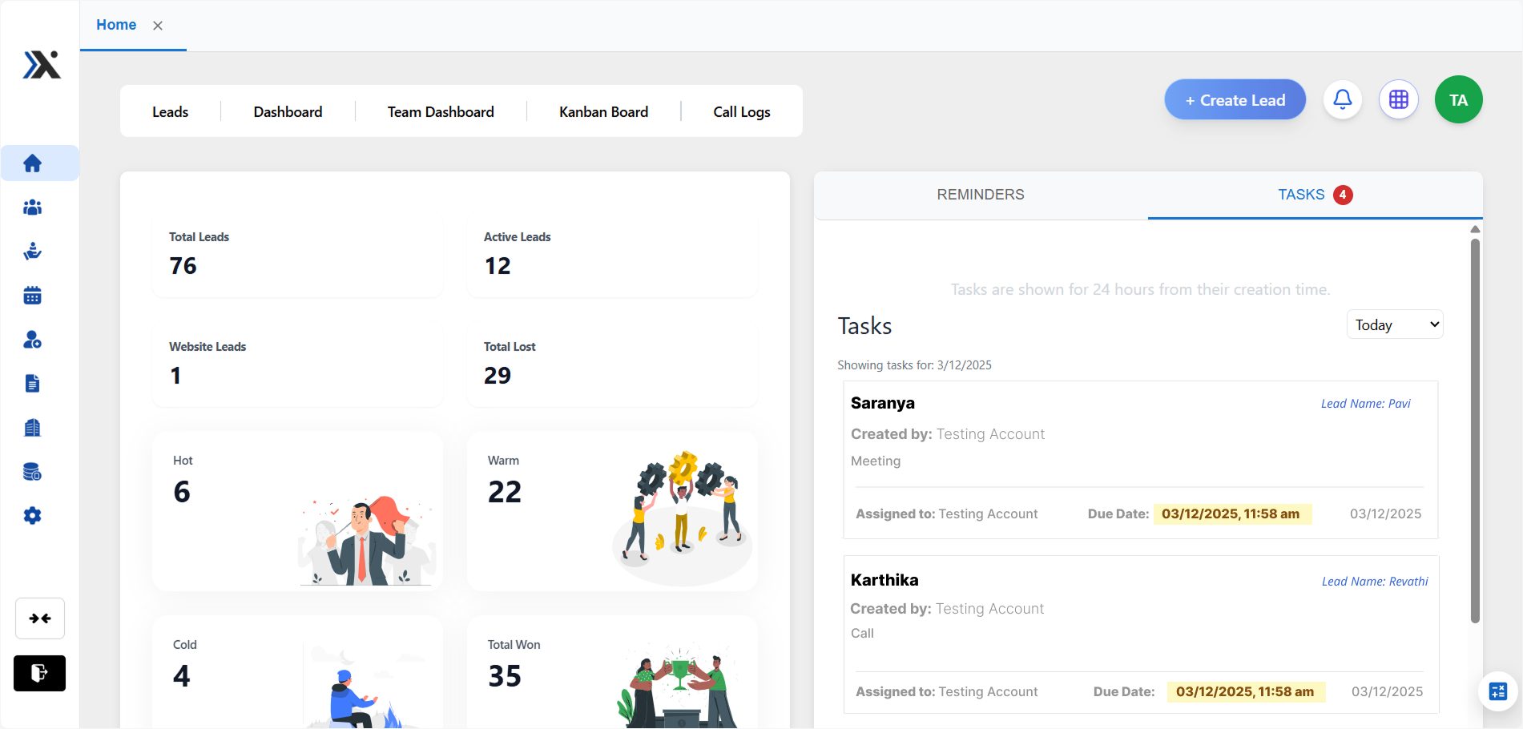Click the 'Tasks' heading

pos(864,326)
